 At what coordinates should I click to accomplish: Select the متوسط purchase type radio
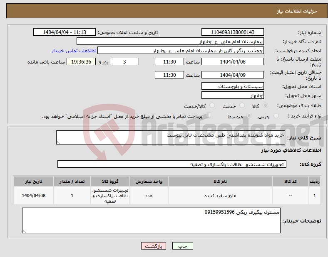[249, 116]
